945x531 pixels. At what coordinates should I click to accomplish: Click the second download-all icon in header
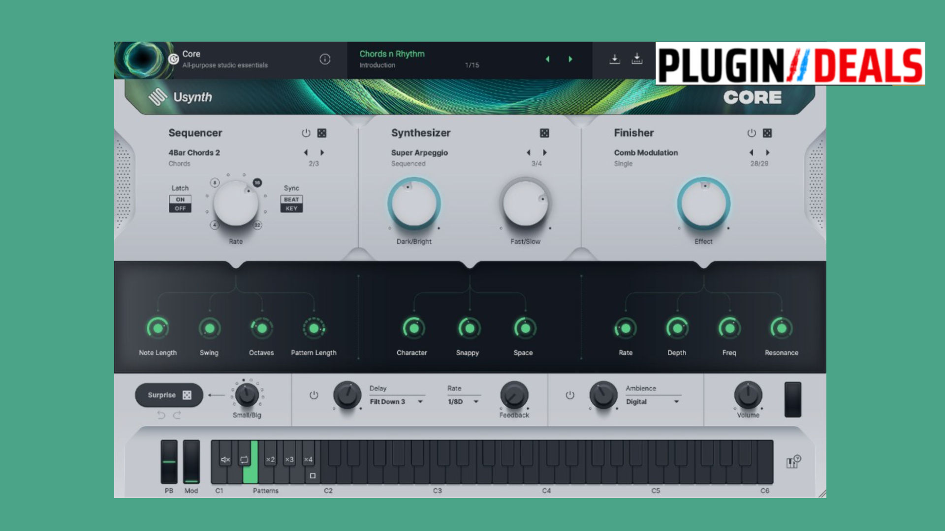(x=637, y=59)
